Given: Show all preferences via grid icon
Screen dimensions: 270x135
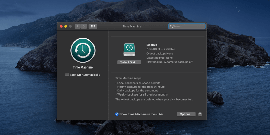Looking at the screenshot, I should (x=93, y=26).
